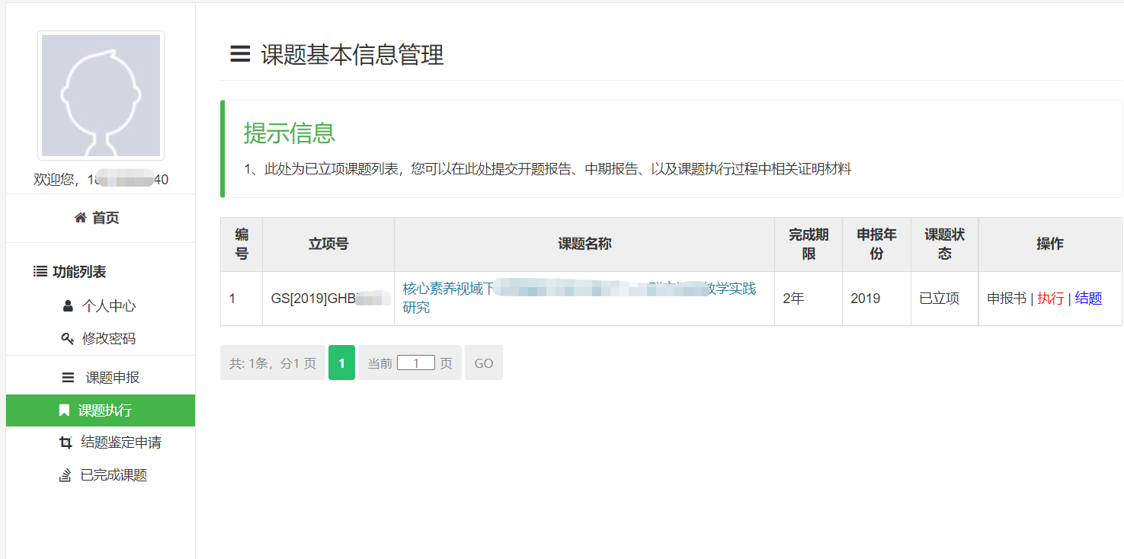1124x559 pixels.
Task: Click the key icon for 修改密码
Action: [67, 339]
